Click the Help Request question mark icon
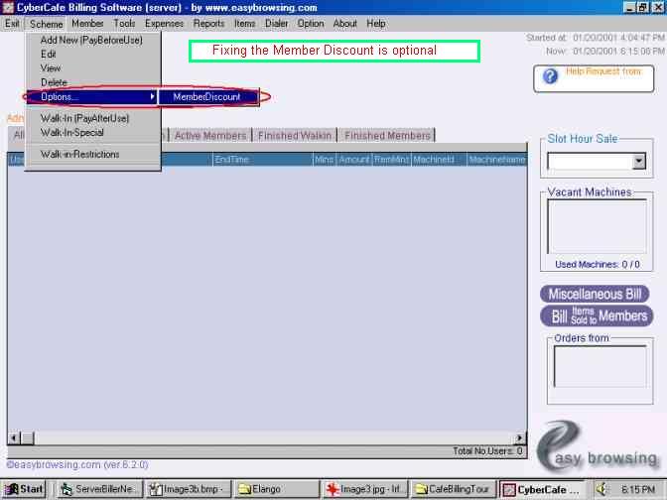The height and width of the screenshot is (500, 667). (x=551, y=74)
